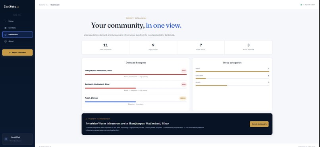This screenshot has width=320, height=147.
Task: Click the user avatar in the sidebar footer
Action: [6, 139]
